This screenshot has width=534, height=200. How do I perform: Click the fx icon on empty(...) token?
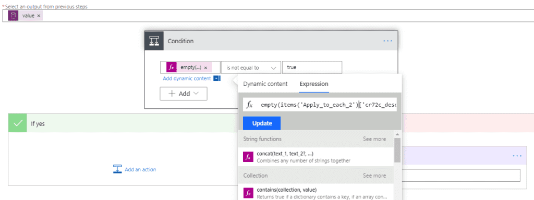171,67
